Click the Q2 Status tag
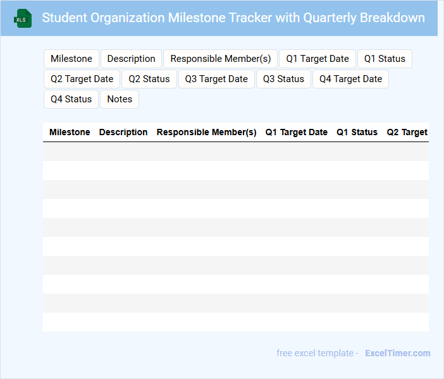 pos(149,79)
